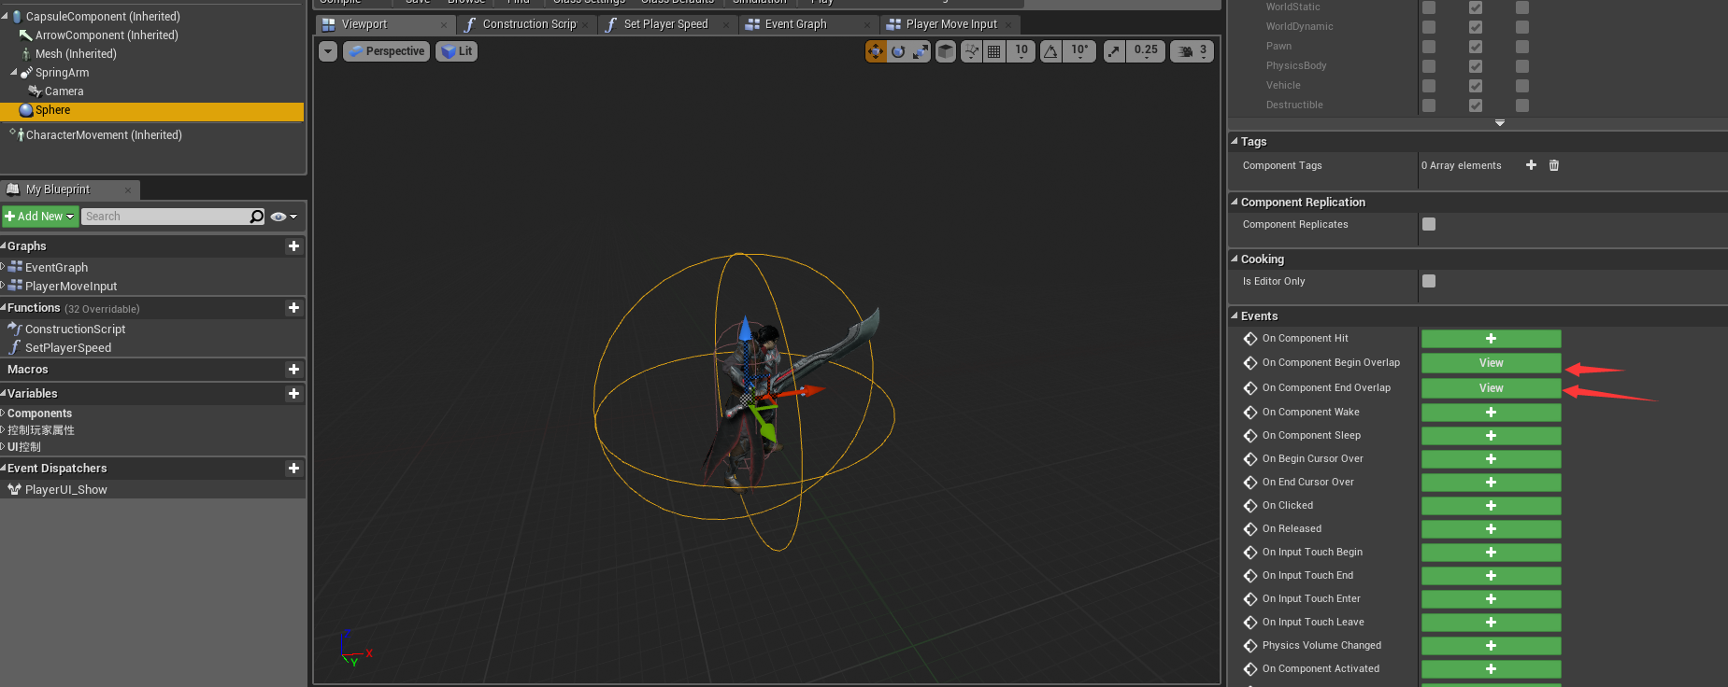Add On Component Hit event
Image resolution: width=1728 pixels, height=687 pixels.
(x=1491, y=339)
